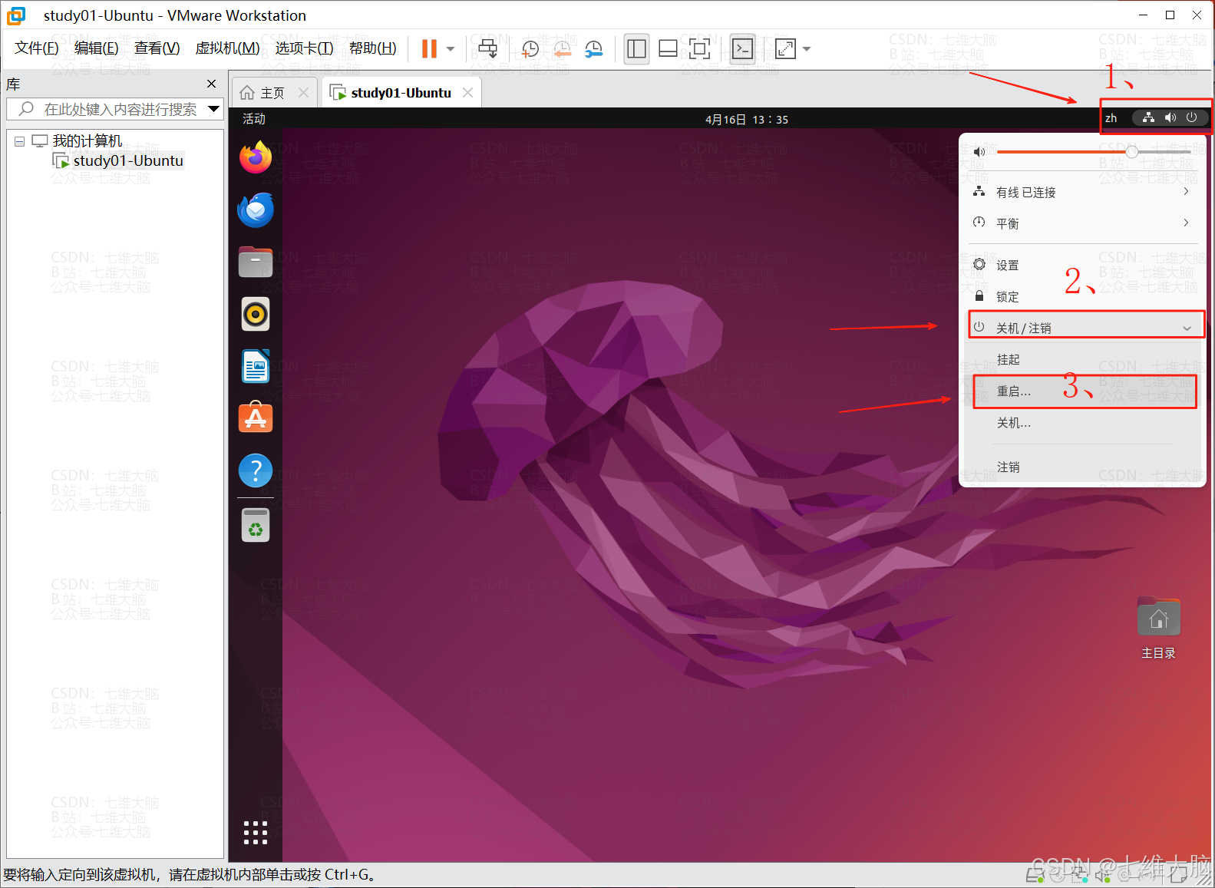Launch Rhythmbox from the dock
The image size is (1215, 888).
click(x=256, y=314)
